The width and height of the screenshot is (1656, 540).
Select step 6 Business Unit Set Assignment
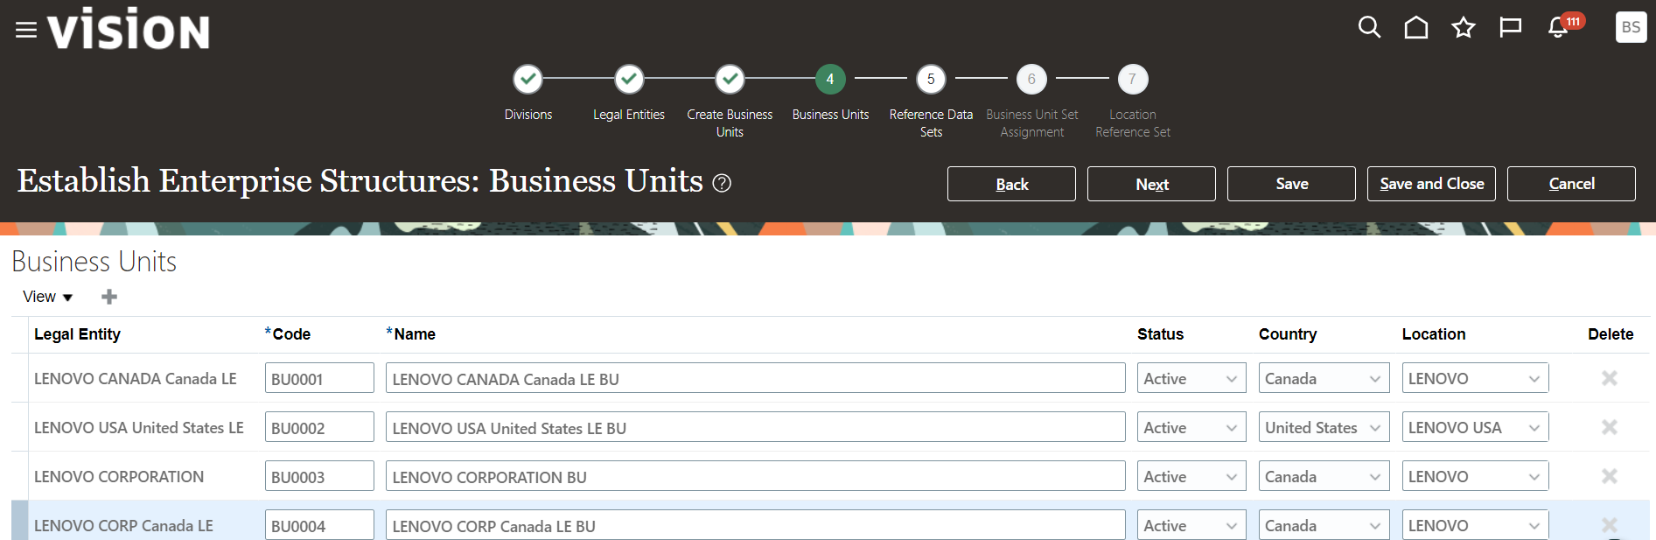[x=1031, y=80]
